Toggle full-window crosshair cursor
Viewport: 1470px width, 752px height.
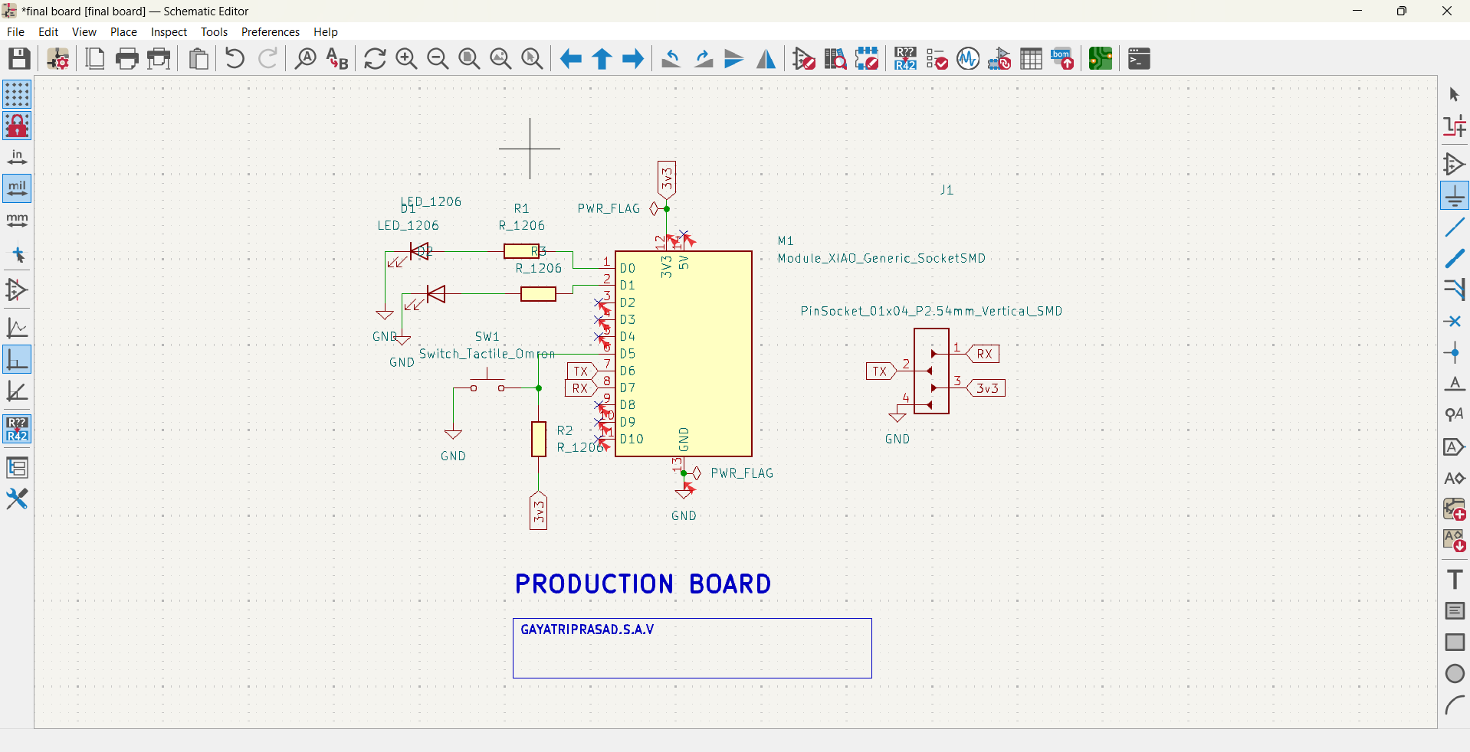point(17,255)
